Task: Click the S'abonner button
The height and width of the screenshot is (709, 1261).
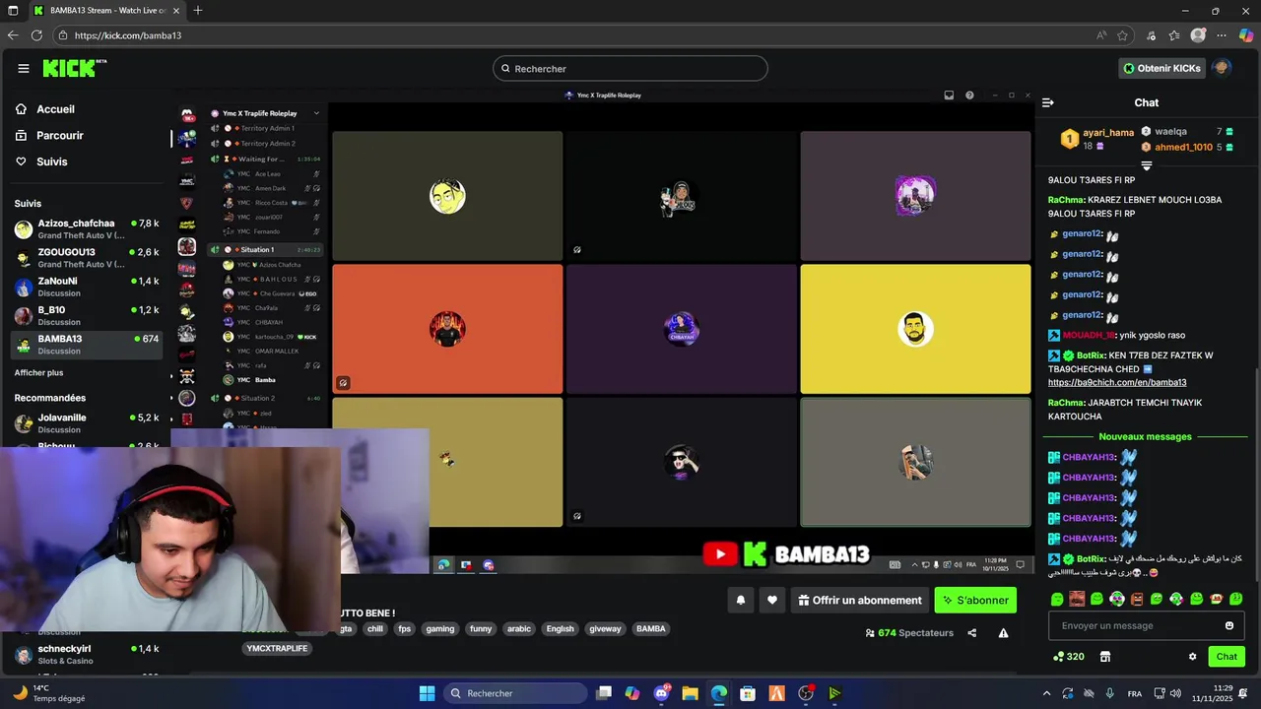Action: (975, 600)
